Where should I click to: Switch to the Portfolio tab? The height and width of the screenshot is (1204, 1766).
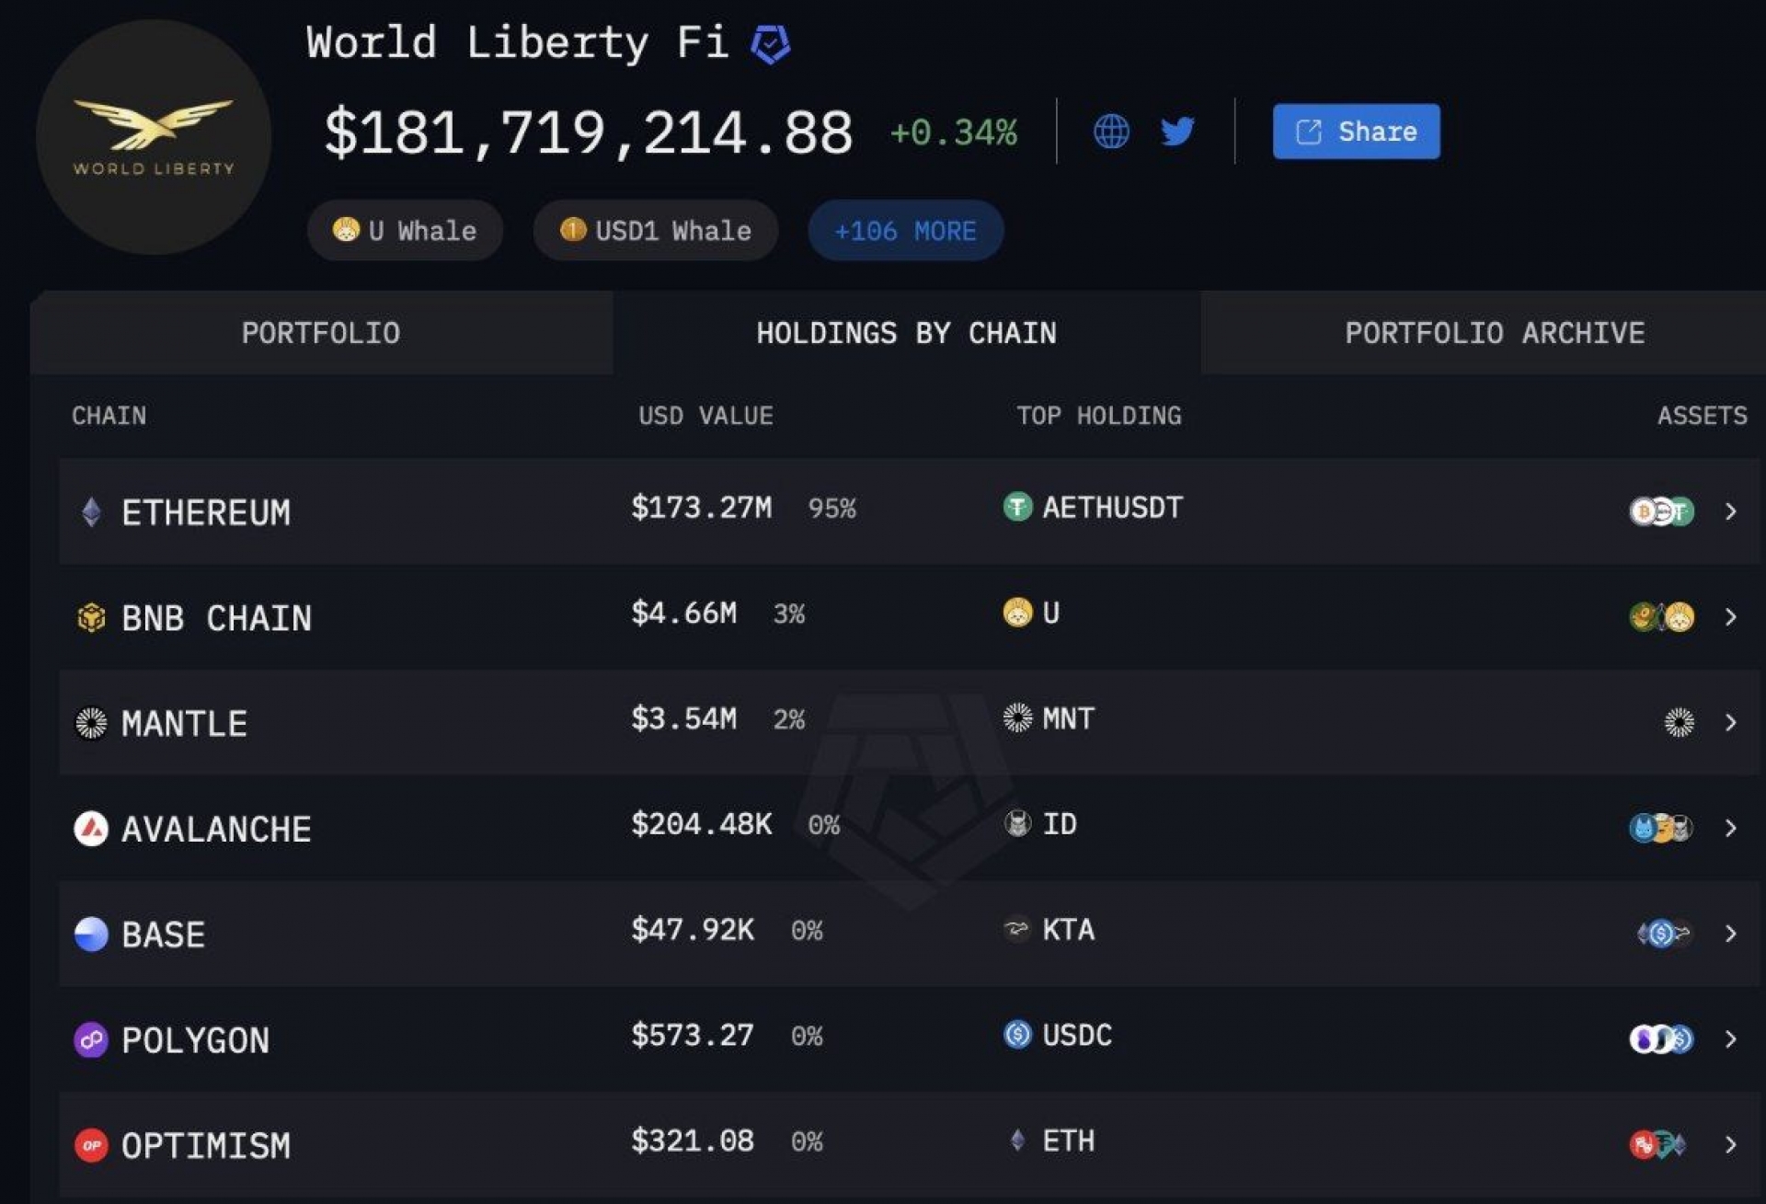(321, 333)
